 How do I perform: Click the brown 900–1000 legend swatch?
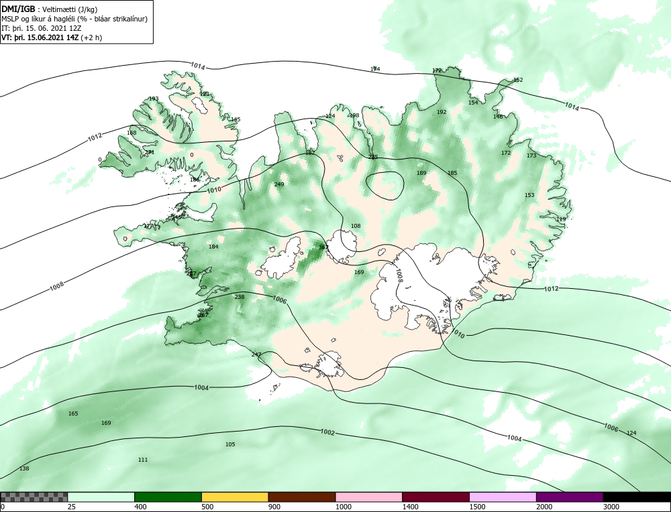tap(302, 497)
